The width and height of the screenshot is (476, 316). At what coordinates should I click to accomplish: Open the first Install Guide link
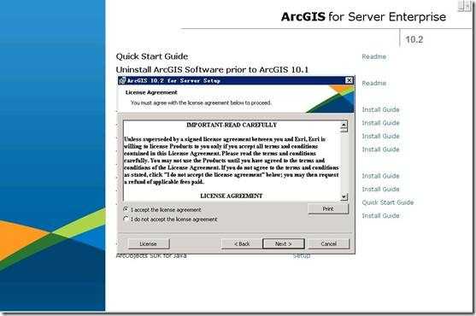click(x=380, y=109)
